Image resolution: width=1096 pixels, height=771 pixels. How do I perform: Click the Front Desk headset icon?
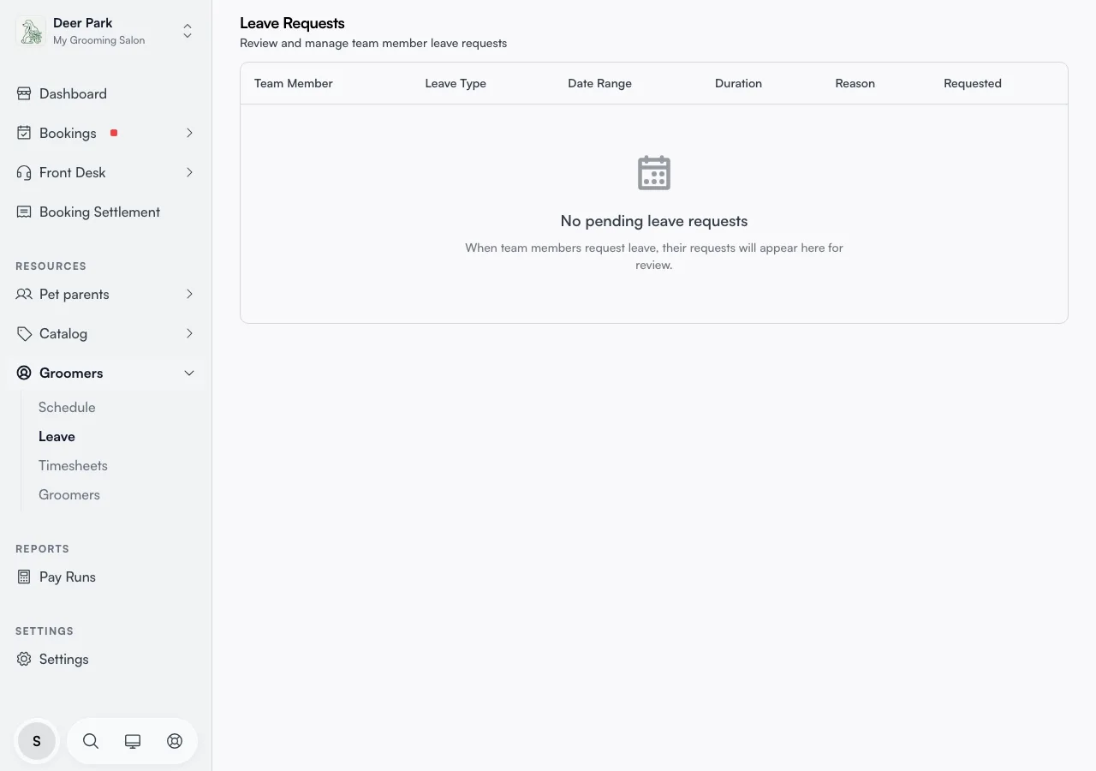[24, 172]
